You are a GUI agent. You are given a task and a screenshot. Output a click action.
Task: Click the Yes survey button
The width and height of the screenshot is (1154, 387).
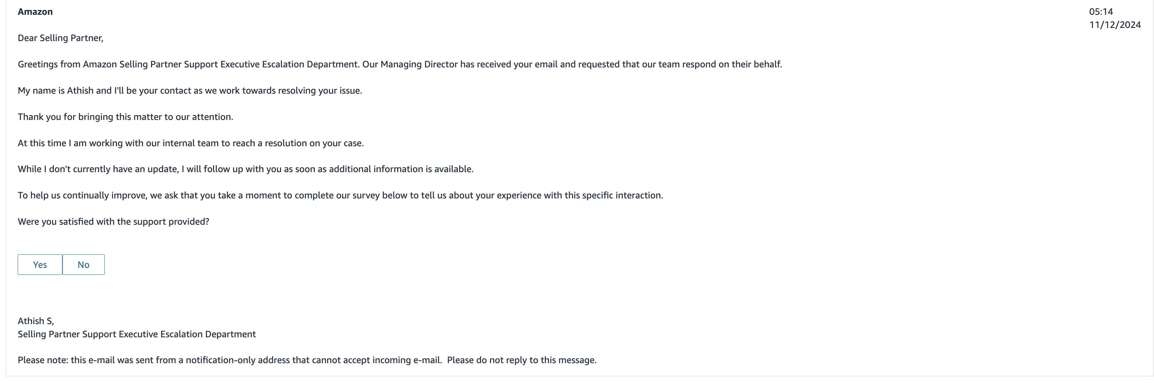point(40,265)
